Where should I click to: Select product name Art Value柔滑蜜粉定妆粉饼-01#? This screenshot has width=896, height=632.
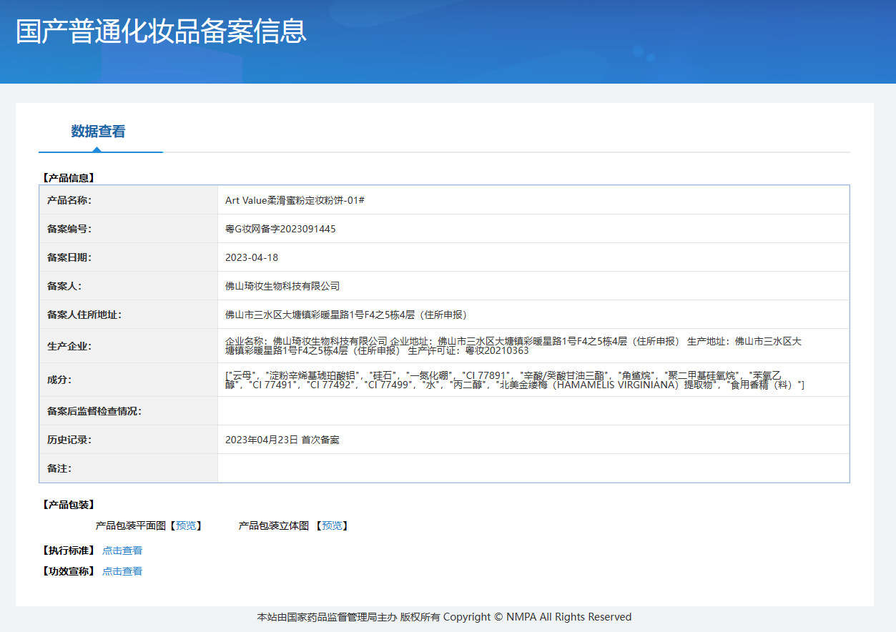pos(295,200)
